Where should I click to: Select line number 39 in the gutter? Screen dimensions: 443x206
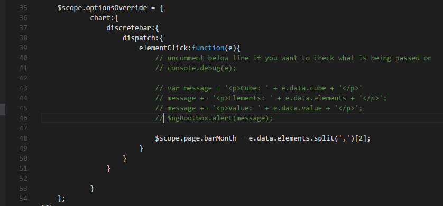tap(23, 48)
